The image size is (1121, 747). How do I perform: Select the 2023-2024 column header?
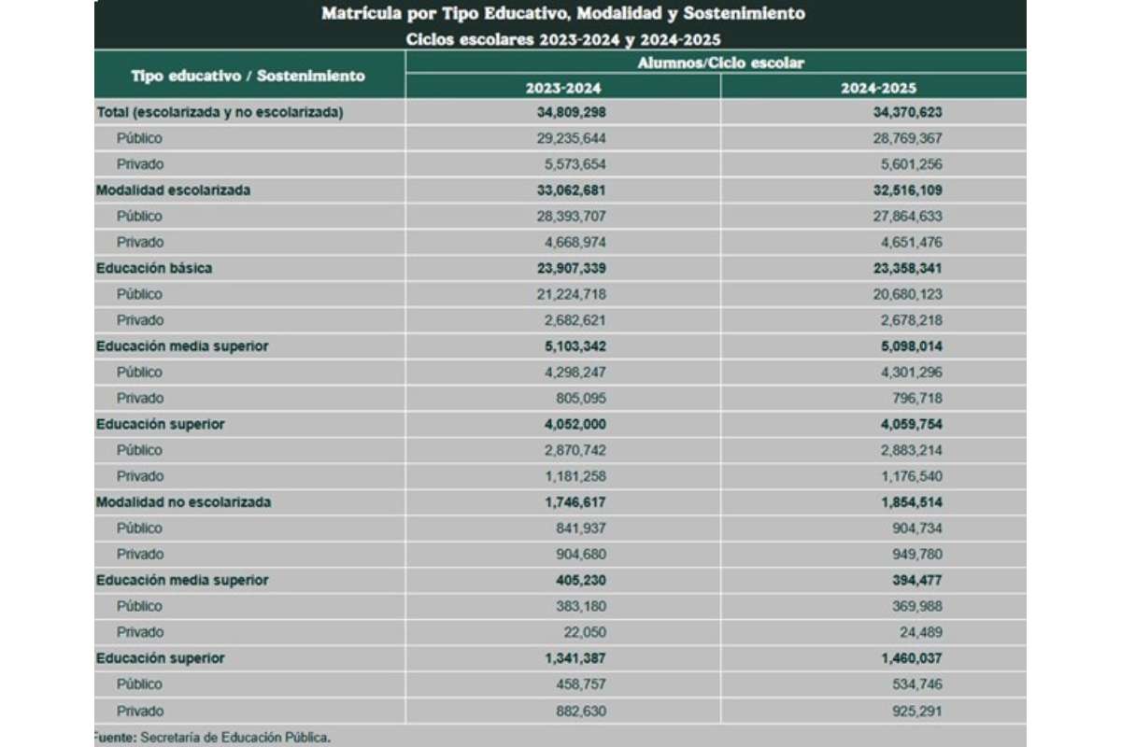[x=563, y=87]
